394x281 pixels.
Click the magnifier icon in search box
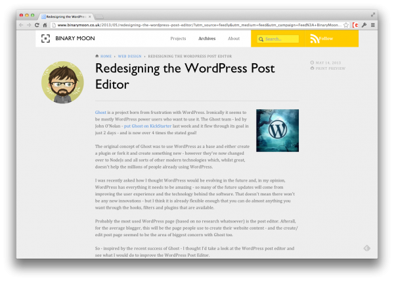(x=261, y=39)
